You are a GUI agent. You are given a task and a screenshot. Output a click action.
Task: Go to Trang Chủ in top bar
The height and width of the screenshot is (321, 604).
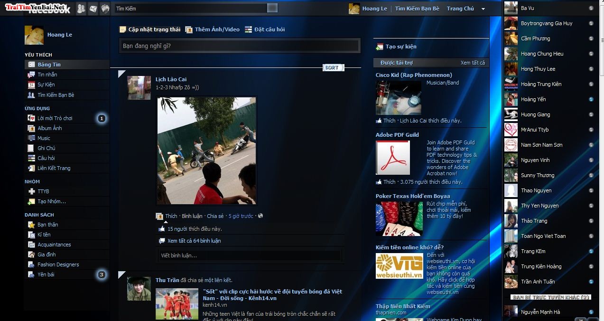[460, 9]
